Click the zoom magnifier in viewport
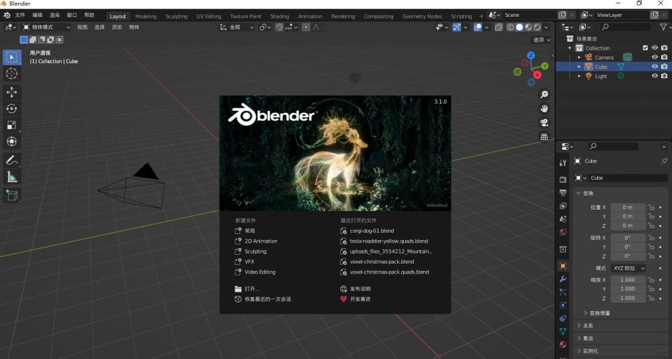Screen dimensions: 672x359 point(544,94)
